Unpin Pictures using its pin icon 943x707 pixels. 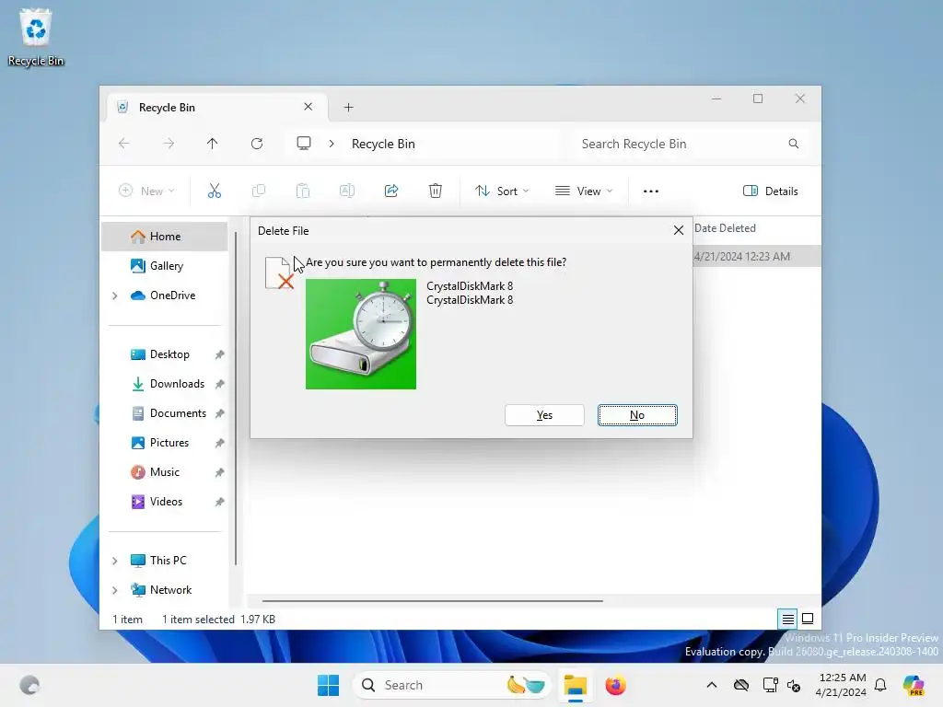[219, 443]
